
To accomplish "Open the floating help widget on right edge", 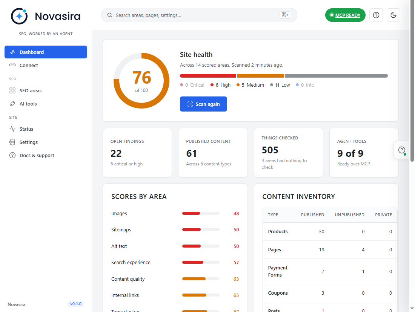I will 402,150.
